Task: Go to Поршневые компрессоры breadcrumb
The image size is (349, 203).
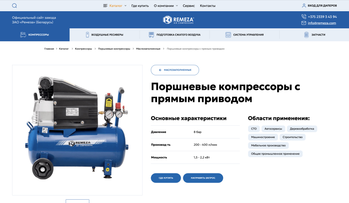Action: [114, 49]
